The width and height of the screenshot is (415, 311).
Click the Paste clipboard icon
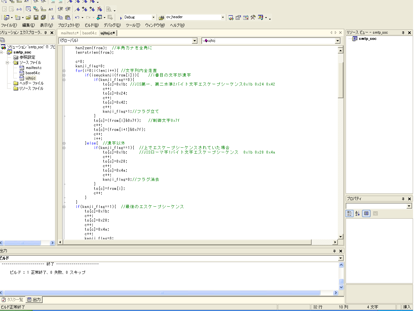68,17
